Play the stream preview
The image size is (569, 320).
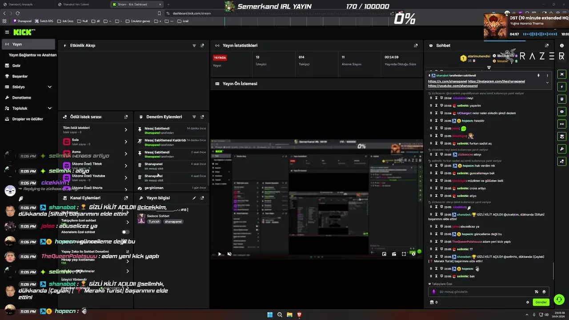coord(219,254)
